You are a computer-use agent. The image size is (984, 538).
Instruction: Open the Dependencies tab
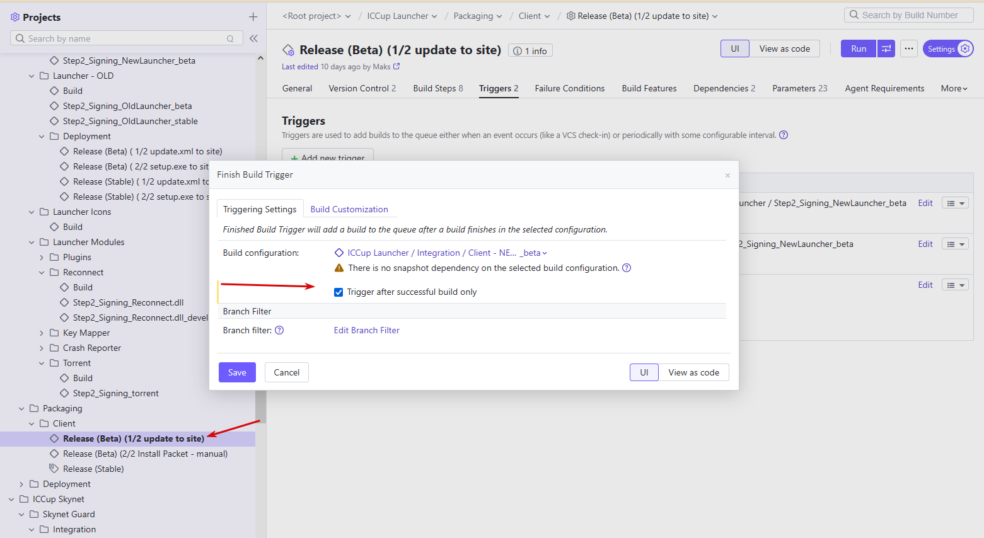[724, 88]
